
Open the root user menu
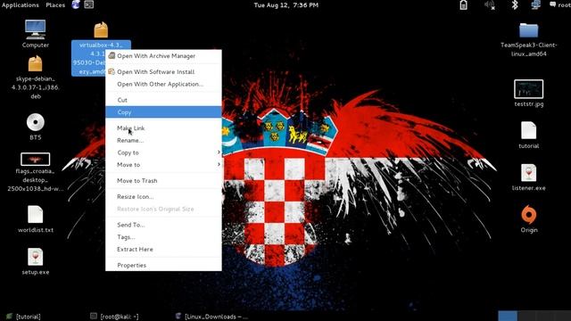click(559, 4)
